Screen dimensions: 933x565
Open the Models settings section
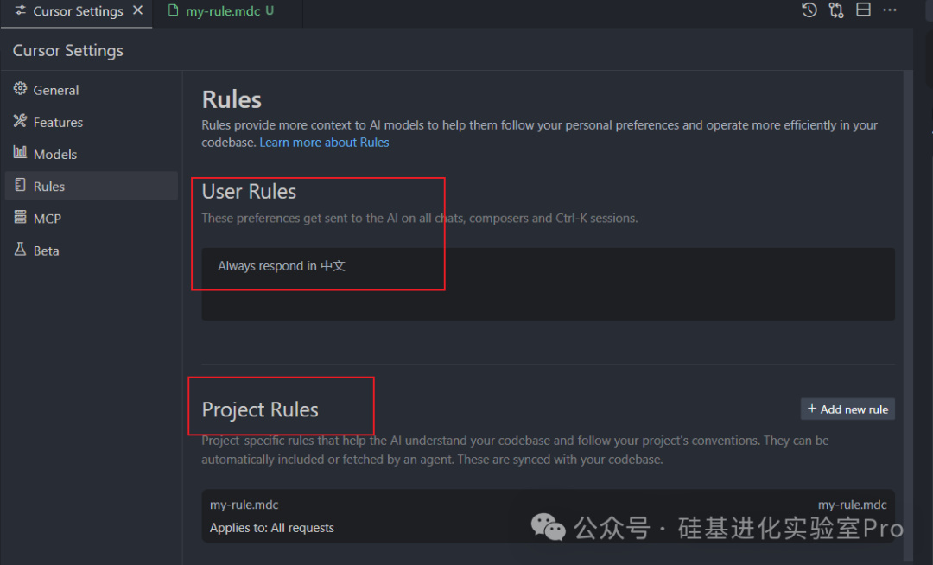click(91, 154)
